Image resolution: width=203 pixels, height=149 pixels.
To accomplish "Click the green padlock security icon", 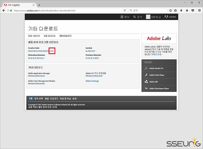I will point(11,10).
